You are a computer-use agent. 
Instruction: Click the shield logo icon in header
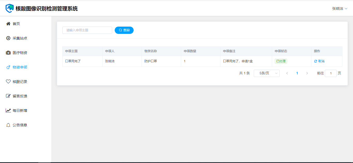10,8
